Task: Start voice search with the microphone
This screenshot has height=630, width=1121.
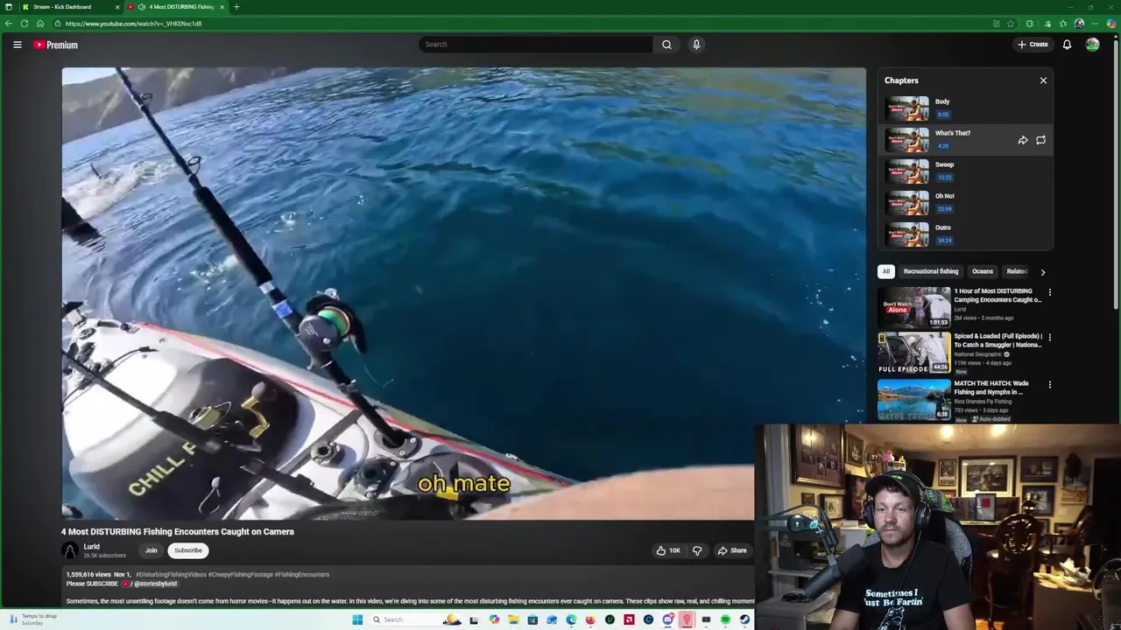Action: coord(696,45)
